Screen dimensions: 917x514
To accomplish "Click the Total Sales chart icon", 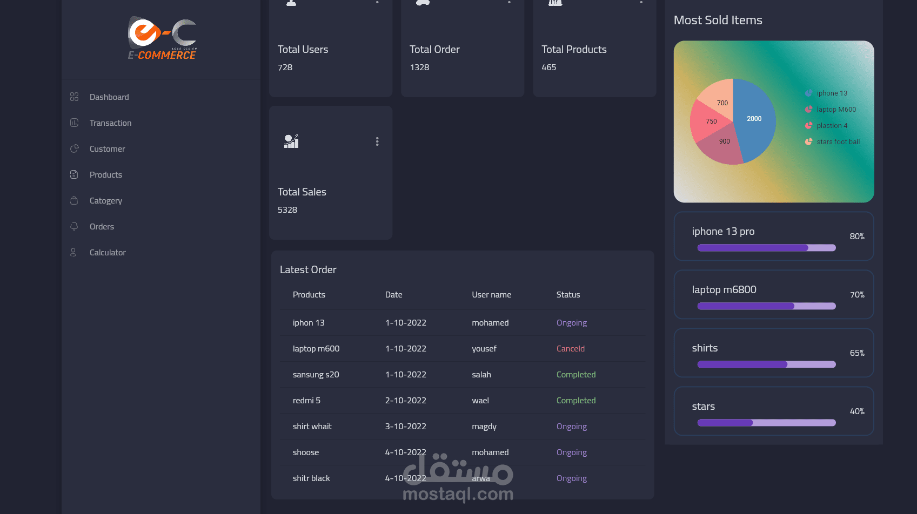I will pos(291,141).
